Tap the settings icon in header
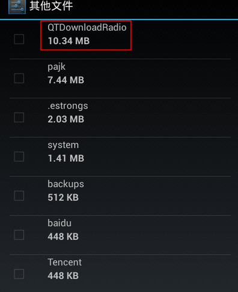The height and width of the screenshot is (292, 238). [17, 7]
